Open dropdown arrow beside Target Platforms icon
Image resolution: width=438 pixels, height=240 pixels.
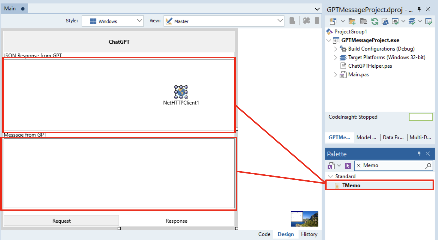pyautogui.click(x=420, y=21)
